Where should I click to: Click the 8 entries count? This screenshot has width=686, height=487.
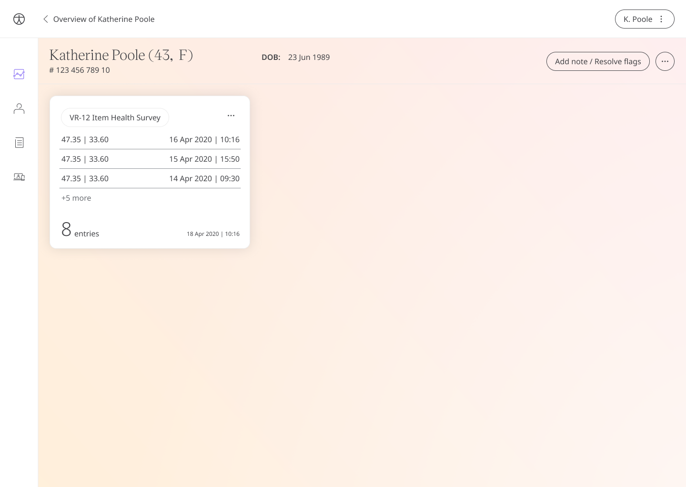(80, 230)
